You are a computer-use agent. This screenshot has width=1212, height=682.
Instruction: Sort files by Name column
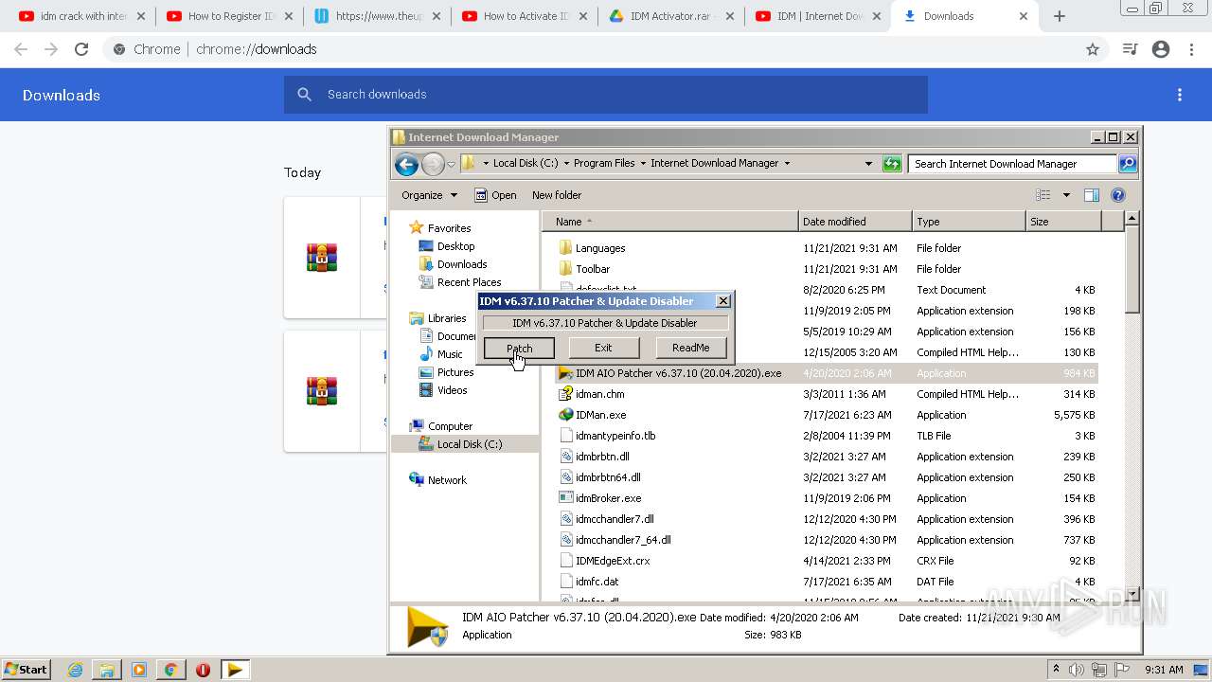672,222
